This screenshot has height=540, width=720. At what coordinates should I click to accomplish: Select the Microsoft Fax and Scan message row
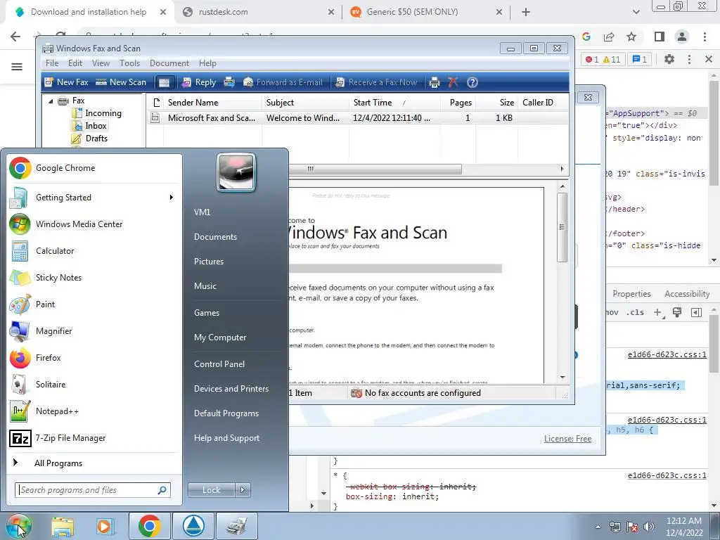click(x=358, y=118)
